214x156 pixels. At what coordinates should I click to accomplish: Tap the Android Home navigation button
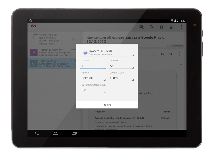pos(56,133)
